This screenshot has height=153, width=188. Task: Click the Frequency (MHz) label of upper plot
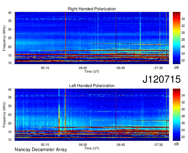click(x=4, y=38)
